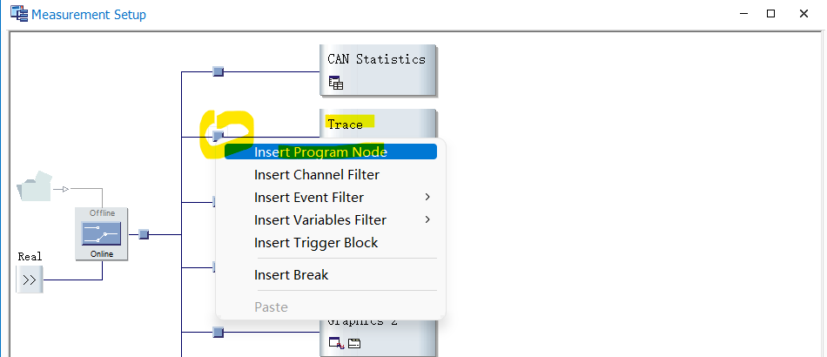This screenshot has height=357, width=827.
Task: Click the hotspot square before Graphics 2 block
Action: [x=219, y=332]
